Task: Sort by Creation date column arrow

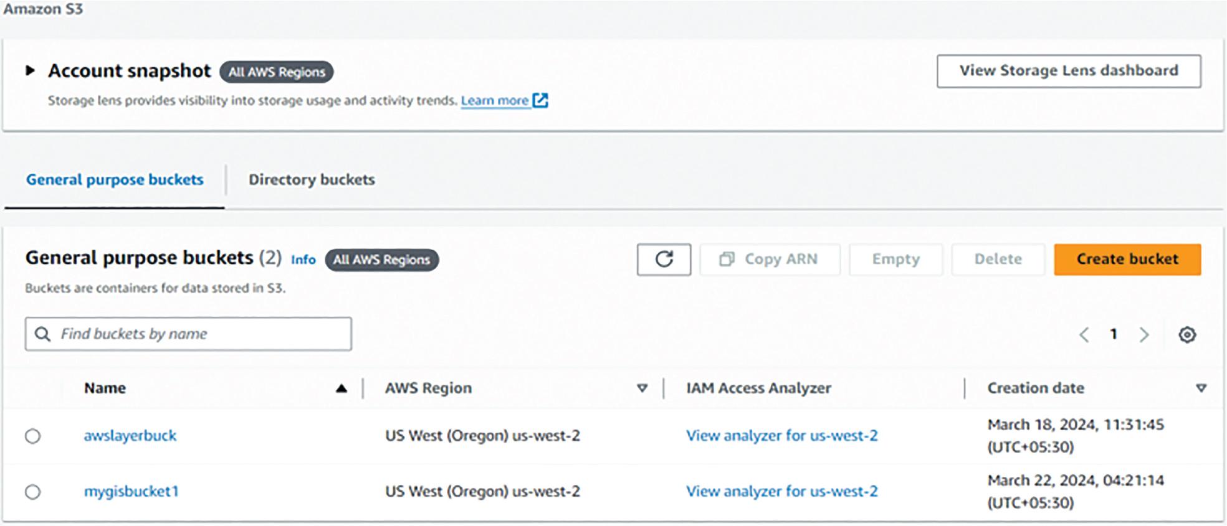Action: pos(1201,388)
